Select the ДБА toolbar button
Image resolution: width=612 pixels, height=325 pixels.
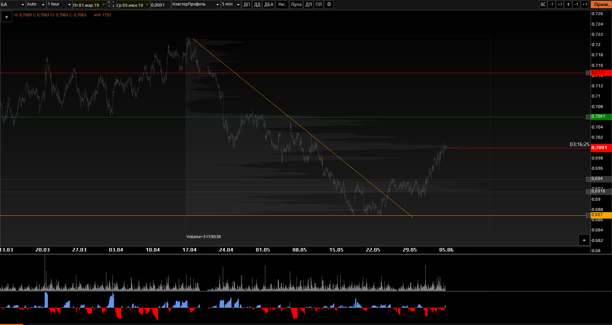(x=269, y=4)
